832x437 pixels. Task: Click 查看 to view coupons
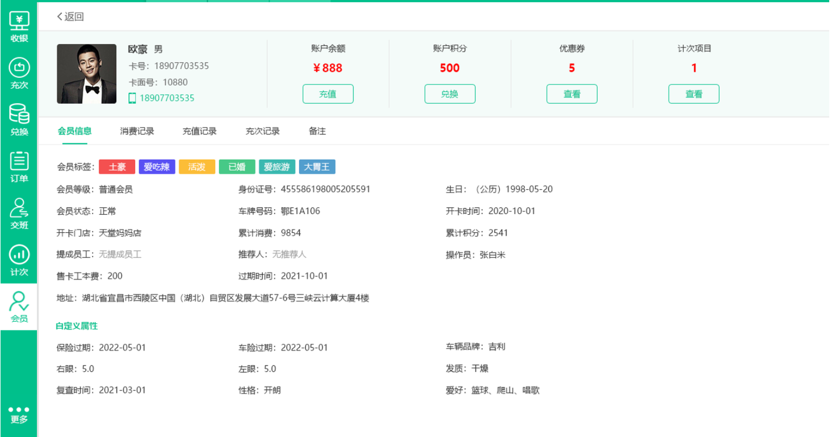pyautogui.click(x=572, y=94)
